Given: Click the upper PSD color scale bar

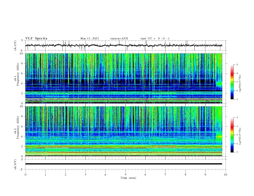Looking at the screenshot, I should click(232, 82).
